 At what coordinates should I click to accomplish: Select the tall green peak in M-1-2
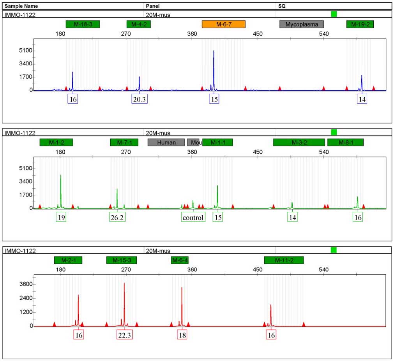pos(60,191)
